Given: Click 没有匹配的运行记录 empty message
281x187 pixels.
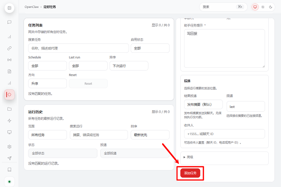Looking at the screenshot, I should pos(44,163).
